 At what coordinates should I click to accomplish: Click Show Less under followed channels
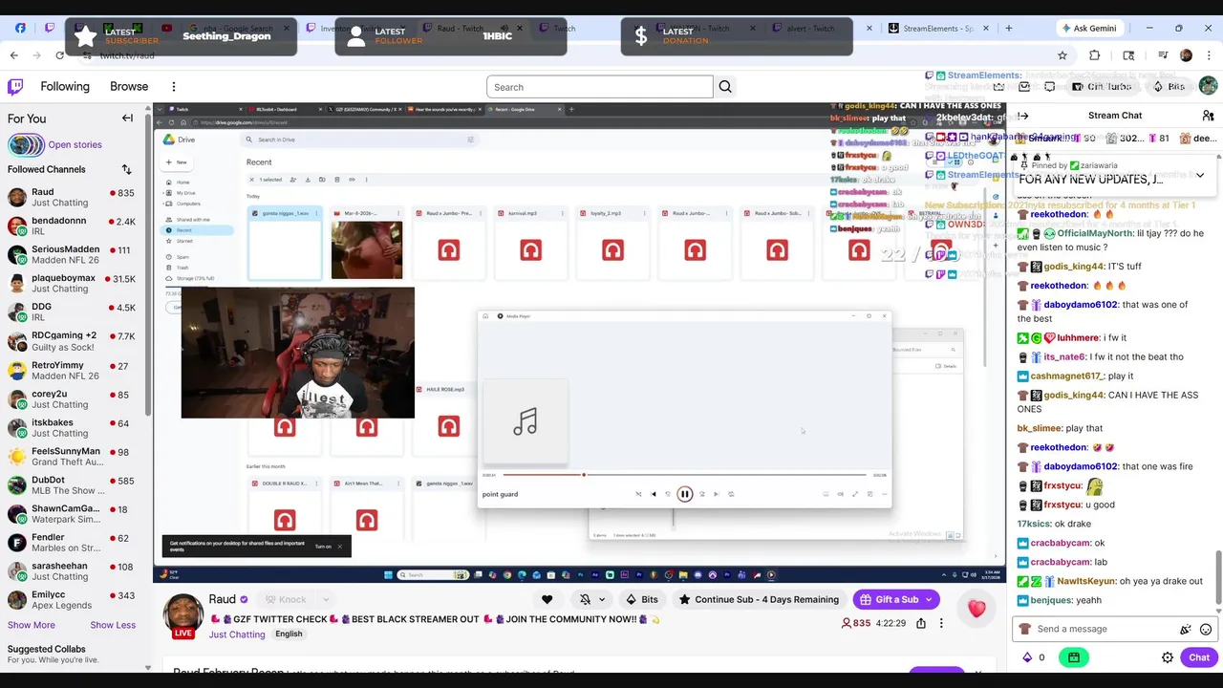[x=113, y=625]
